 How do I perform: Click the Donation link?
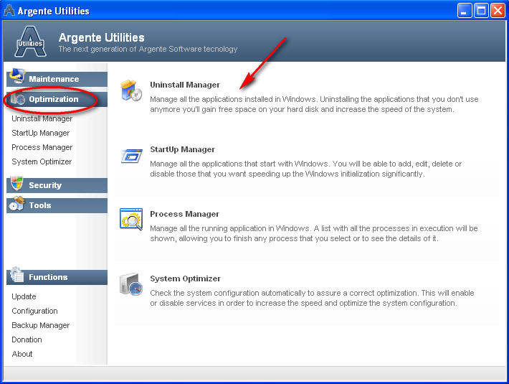click(27, 339)
